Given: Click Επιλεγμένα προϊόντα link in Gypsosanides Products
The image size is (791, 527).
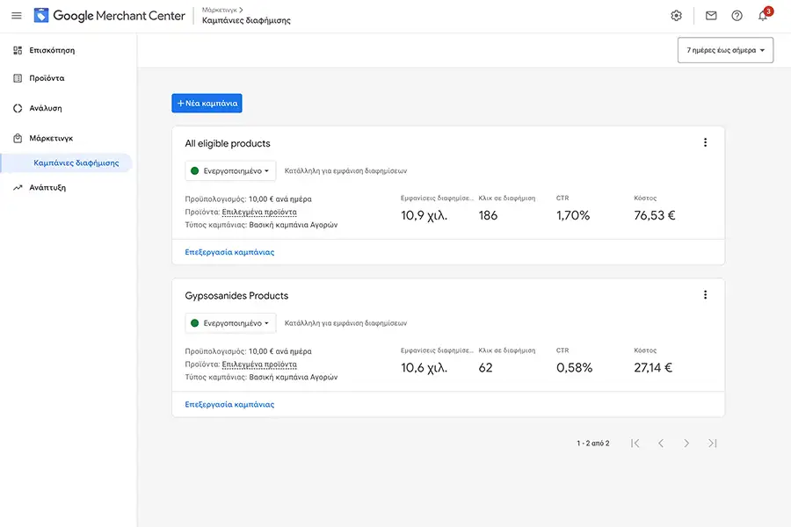Looking at the screenshot, I should (x=259, y=365).
